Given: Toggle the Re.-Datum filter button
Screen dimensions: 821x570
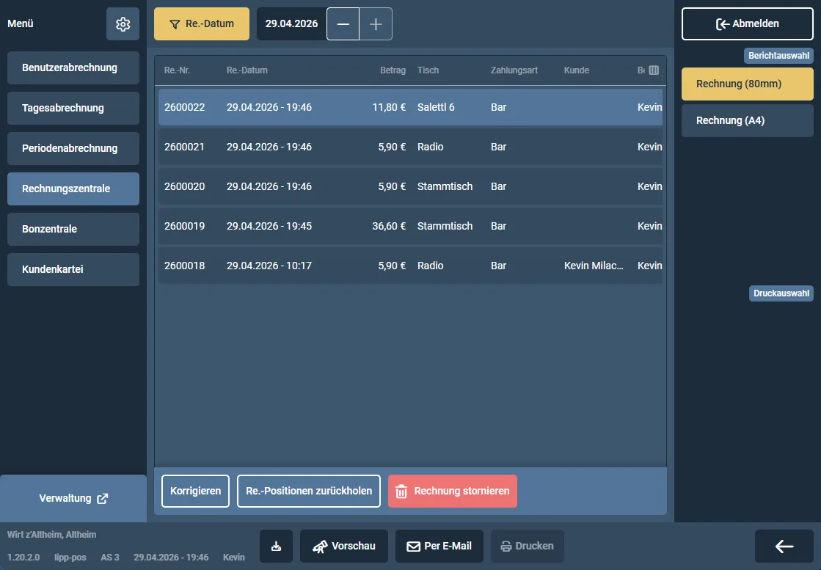Looking at the screenshot, I should pyautogui.click(x=202, y=23).
